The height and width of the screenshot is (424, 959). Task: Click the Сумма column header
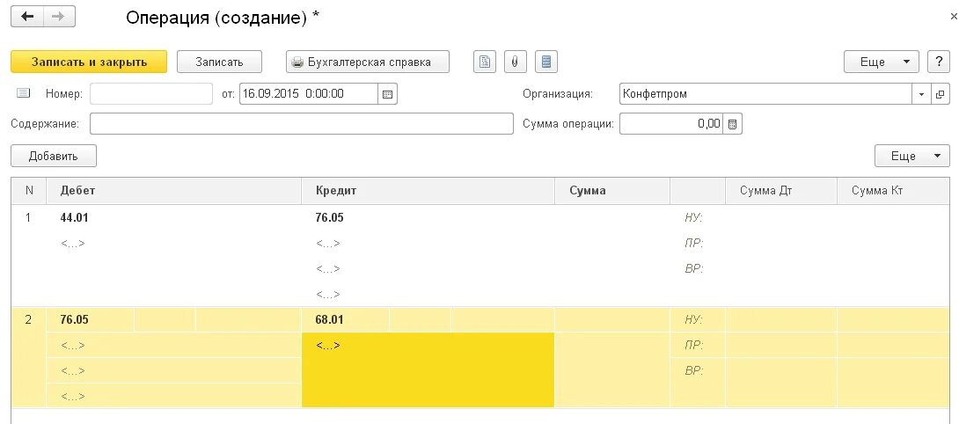[x=588, y=190]
